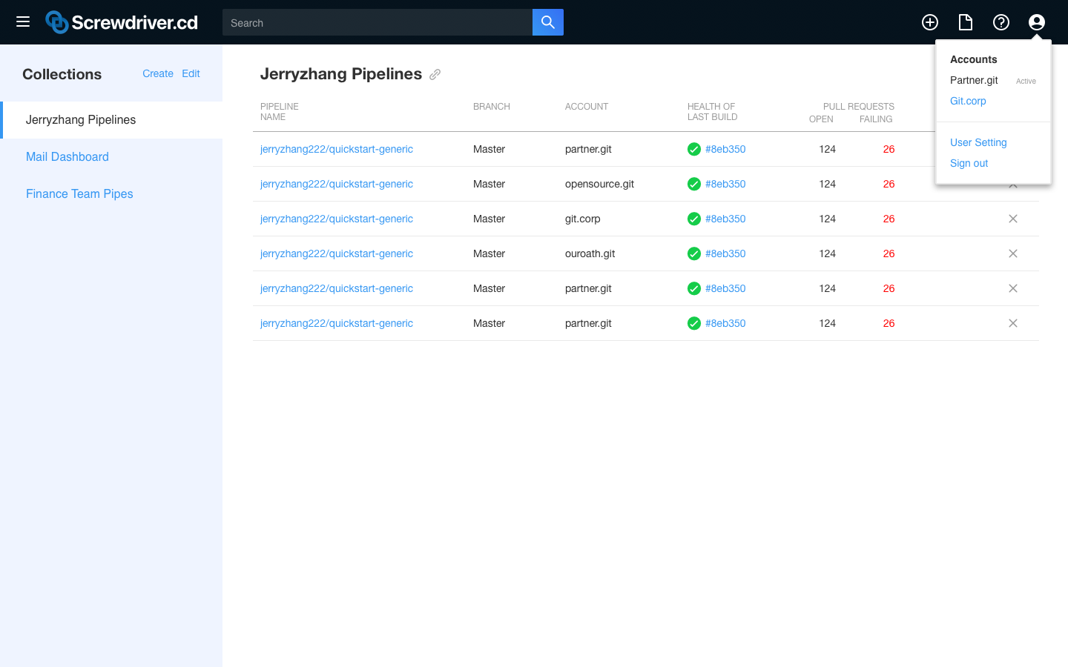Image resolution: width=1068 pixels, height=667 pixels.
Task: Open the hamburger menu icon
Action: click(23, 21)
